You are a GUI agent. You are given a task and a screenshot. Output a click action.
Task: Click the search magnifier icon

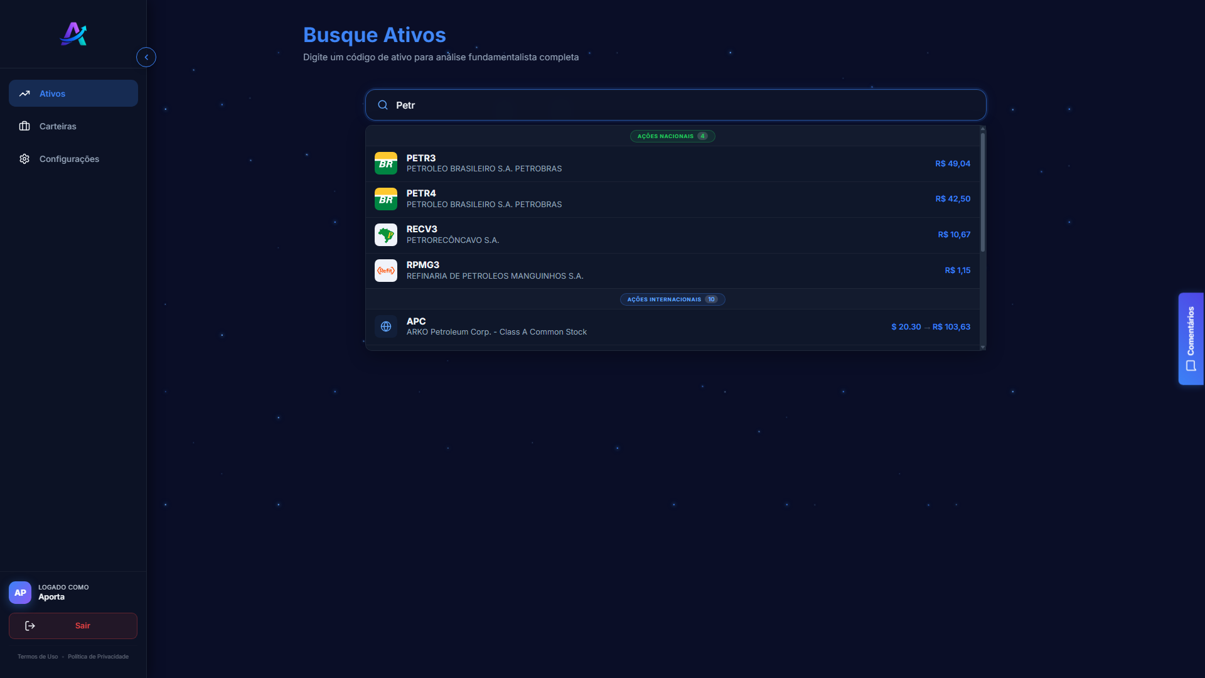coord(383,105)
